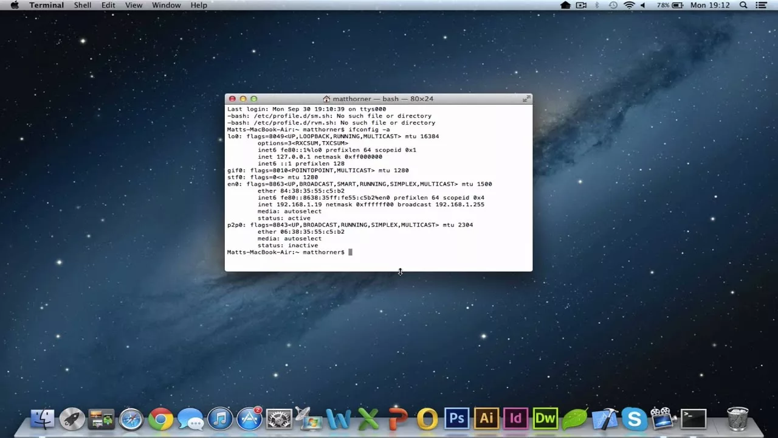Click the clock showing Mon 19:12
The image size is (778, 438).
pos(710,5)
